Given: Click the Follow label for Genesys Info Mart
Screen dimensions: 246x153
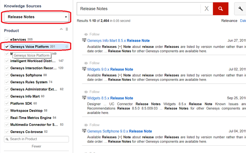Looking at the screenshot, I should (x=94, y=34).
